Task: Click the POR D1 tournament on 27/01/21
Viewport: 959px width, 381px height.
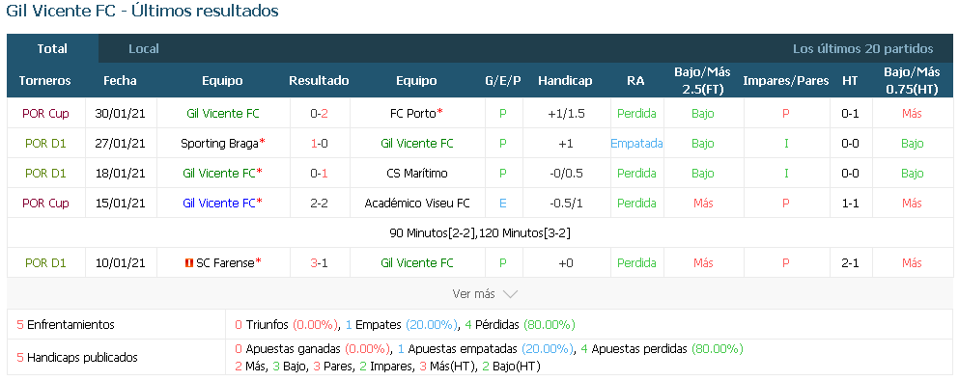Action: tap(45, 144)
